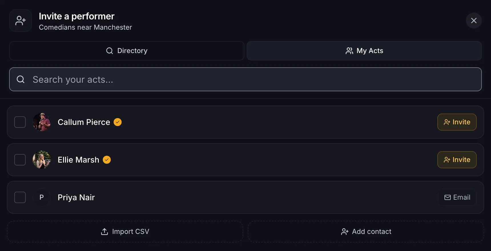Select Ellie Marsh's checkbox

click(20, 160)
